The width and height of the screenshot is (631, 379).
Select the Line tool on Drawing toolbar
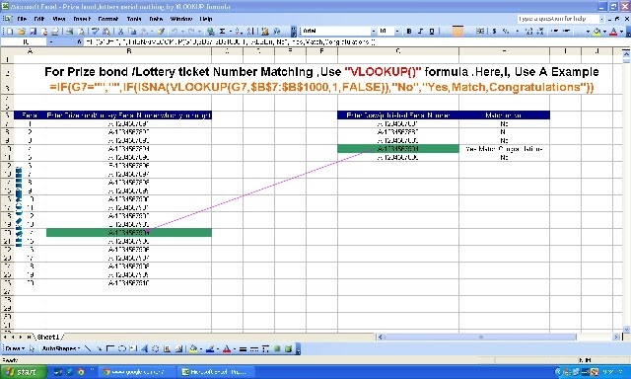pyautogui.click(x=88, y=348)
